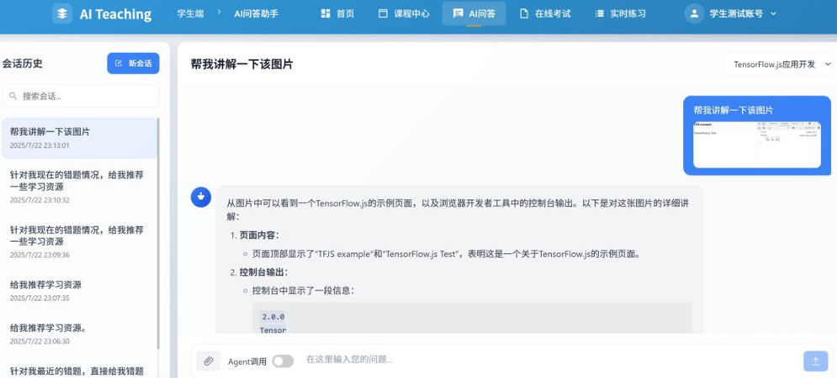Click the 控制台输出 list heading
This screenshot has width=837, height=378.
263,272
